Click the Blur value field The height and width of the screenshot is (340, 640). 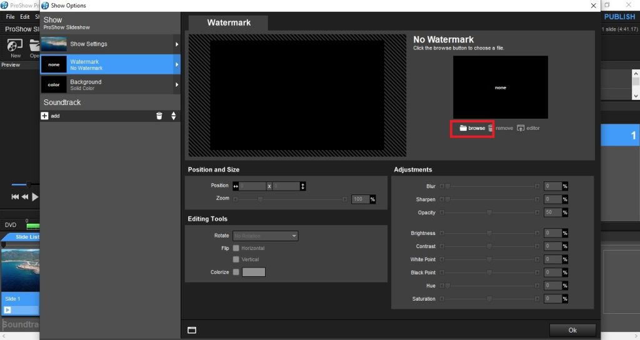pos(553,186)
